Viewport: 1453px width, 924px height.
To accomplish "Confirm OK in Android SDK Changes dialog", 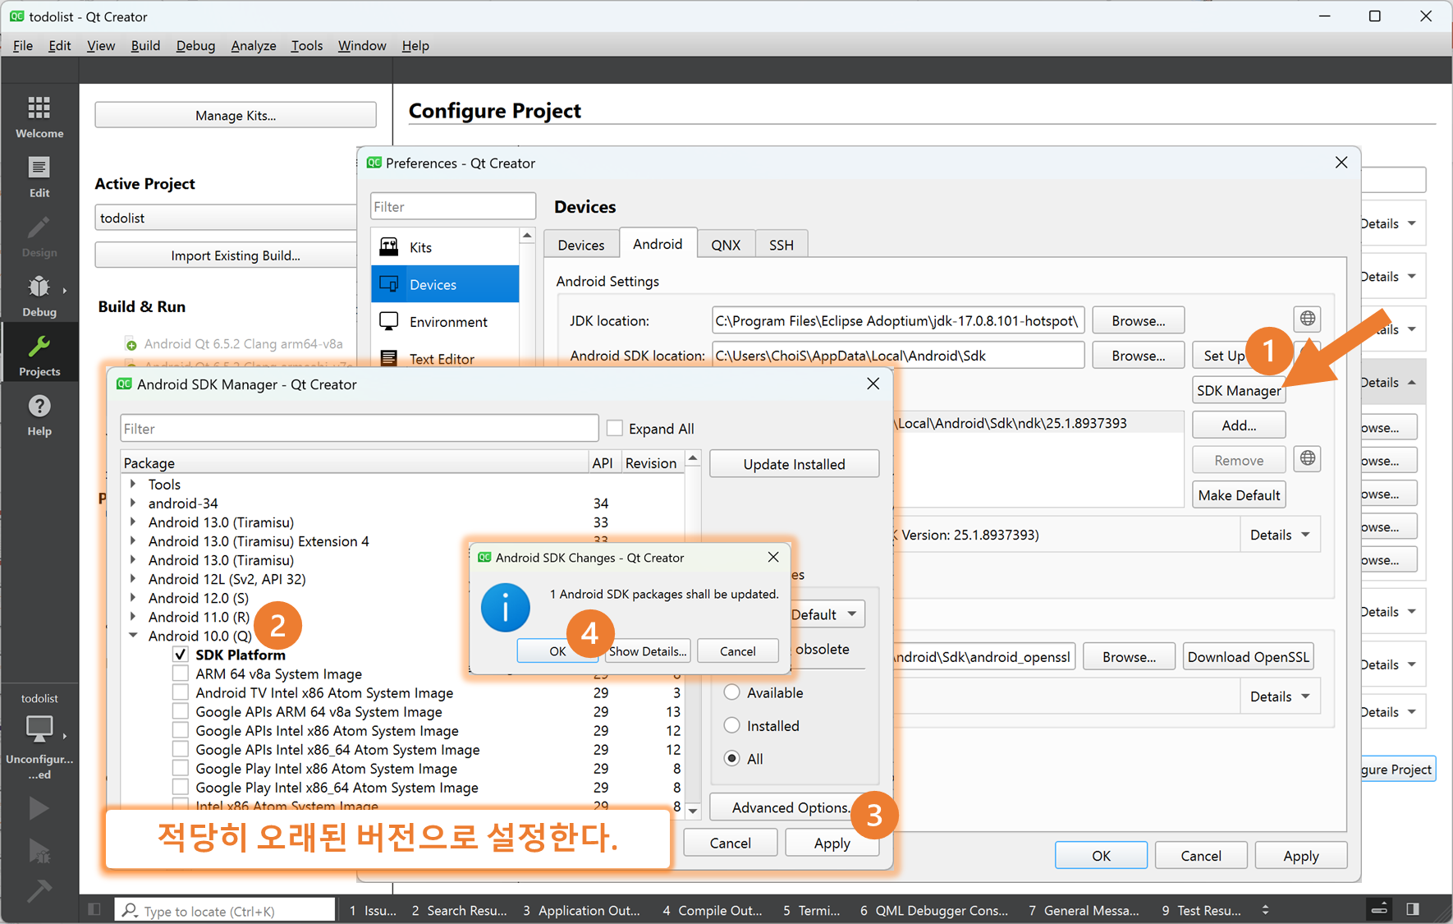I will tap(558, 650).
